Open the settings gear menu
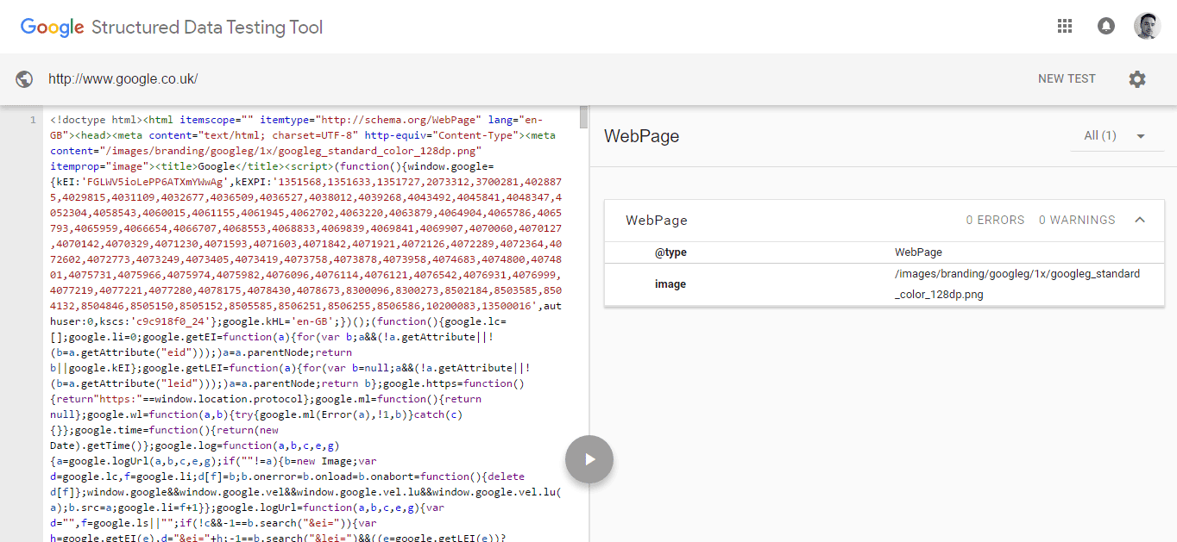Viewport: 1177px width, 542px height. pos(1137,78)
